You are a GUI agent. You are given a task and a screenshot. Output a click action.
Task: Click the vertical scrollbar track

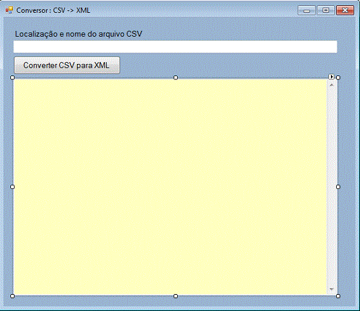click(x=332, y=187)
